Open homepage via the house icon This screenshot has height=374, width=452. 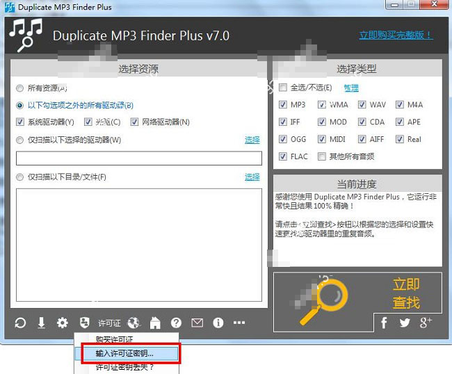155,323
